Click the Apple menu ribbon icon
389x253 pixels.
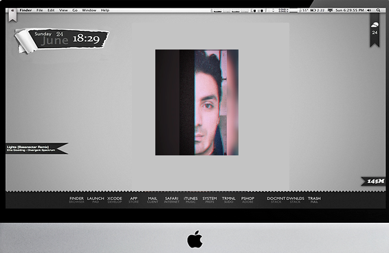pyautogui.click(x=12, y=15)
